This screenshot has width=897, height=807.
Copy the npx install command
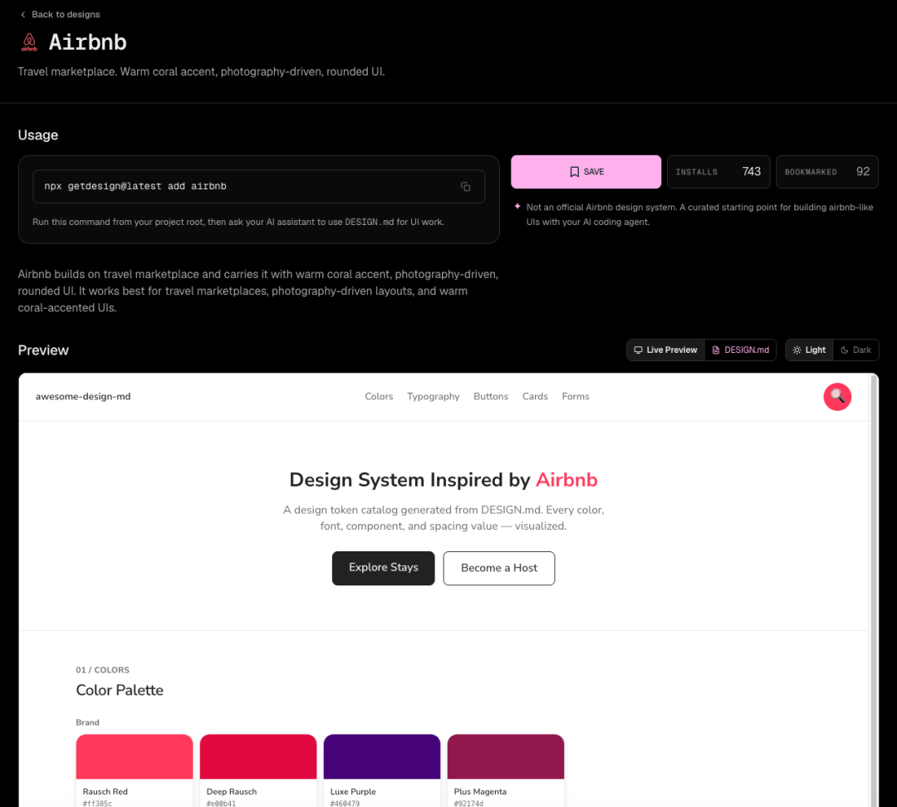click(x=465, y=187)
